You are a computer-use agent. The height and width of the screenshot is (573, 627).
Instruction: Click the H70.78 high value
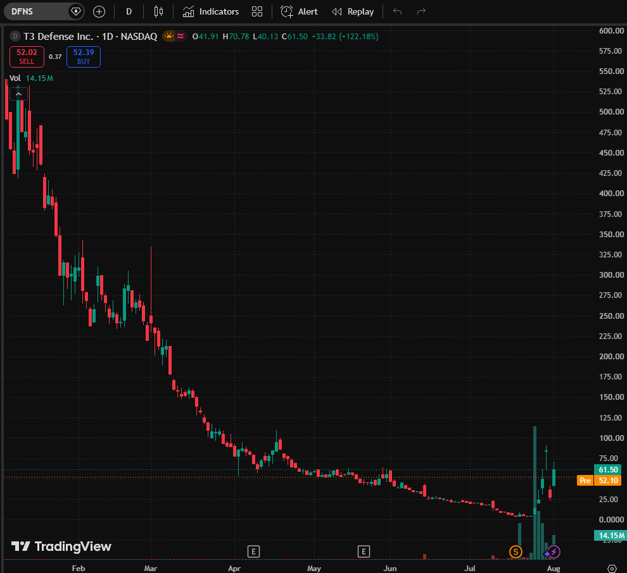pos(236,36)
